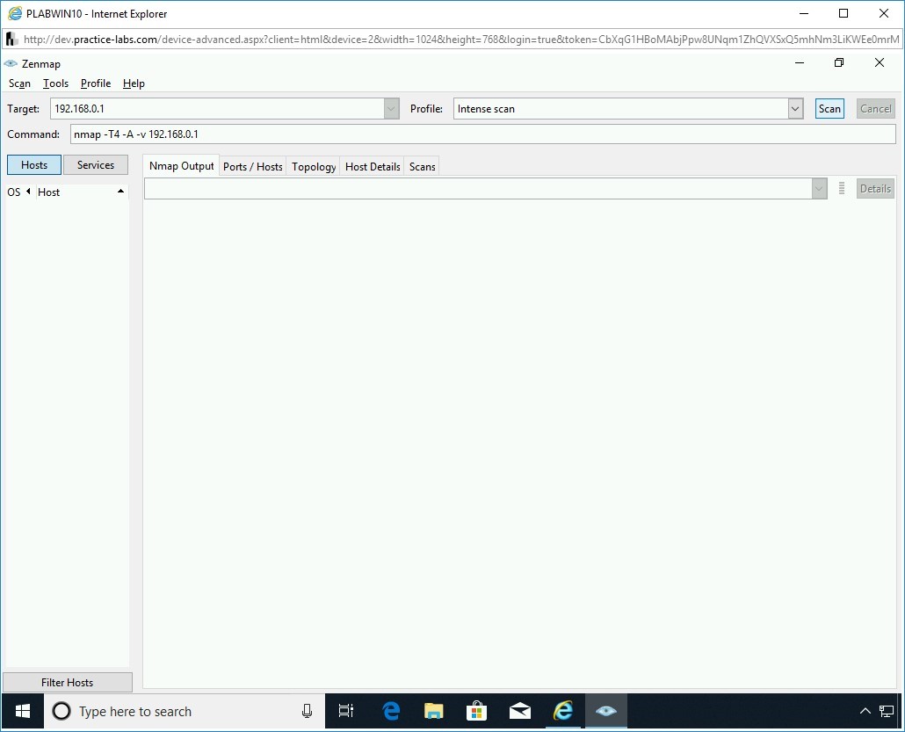The height and width of the screenshot is (732, 905).
Task: Switch to the Topology tab
Action: tap(313, 166)
